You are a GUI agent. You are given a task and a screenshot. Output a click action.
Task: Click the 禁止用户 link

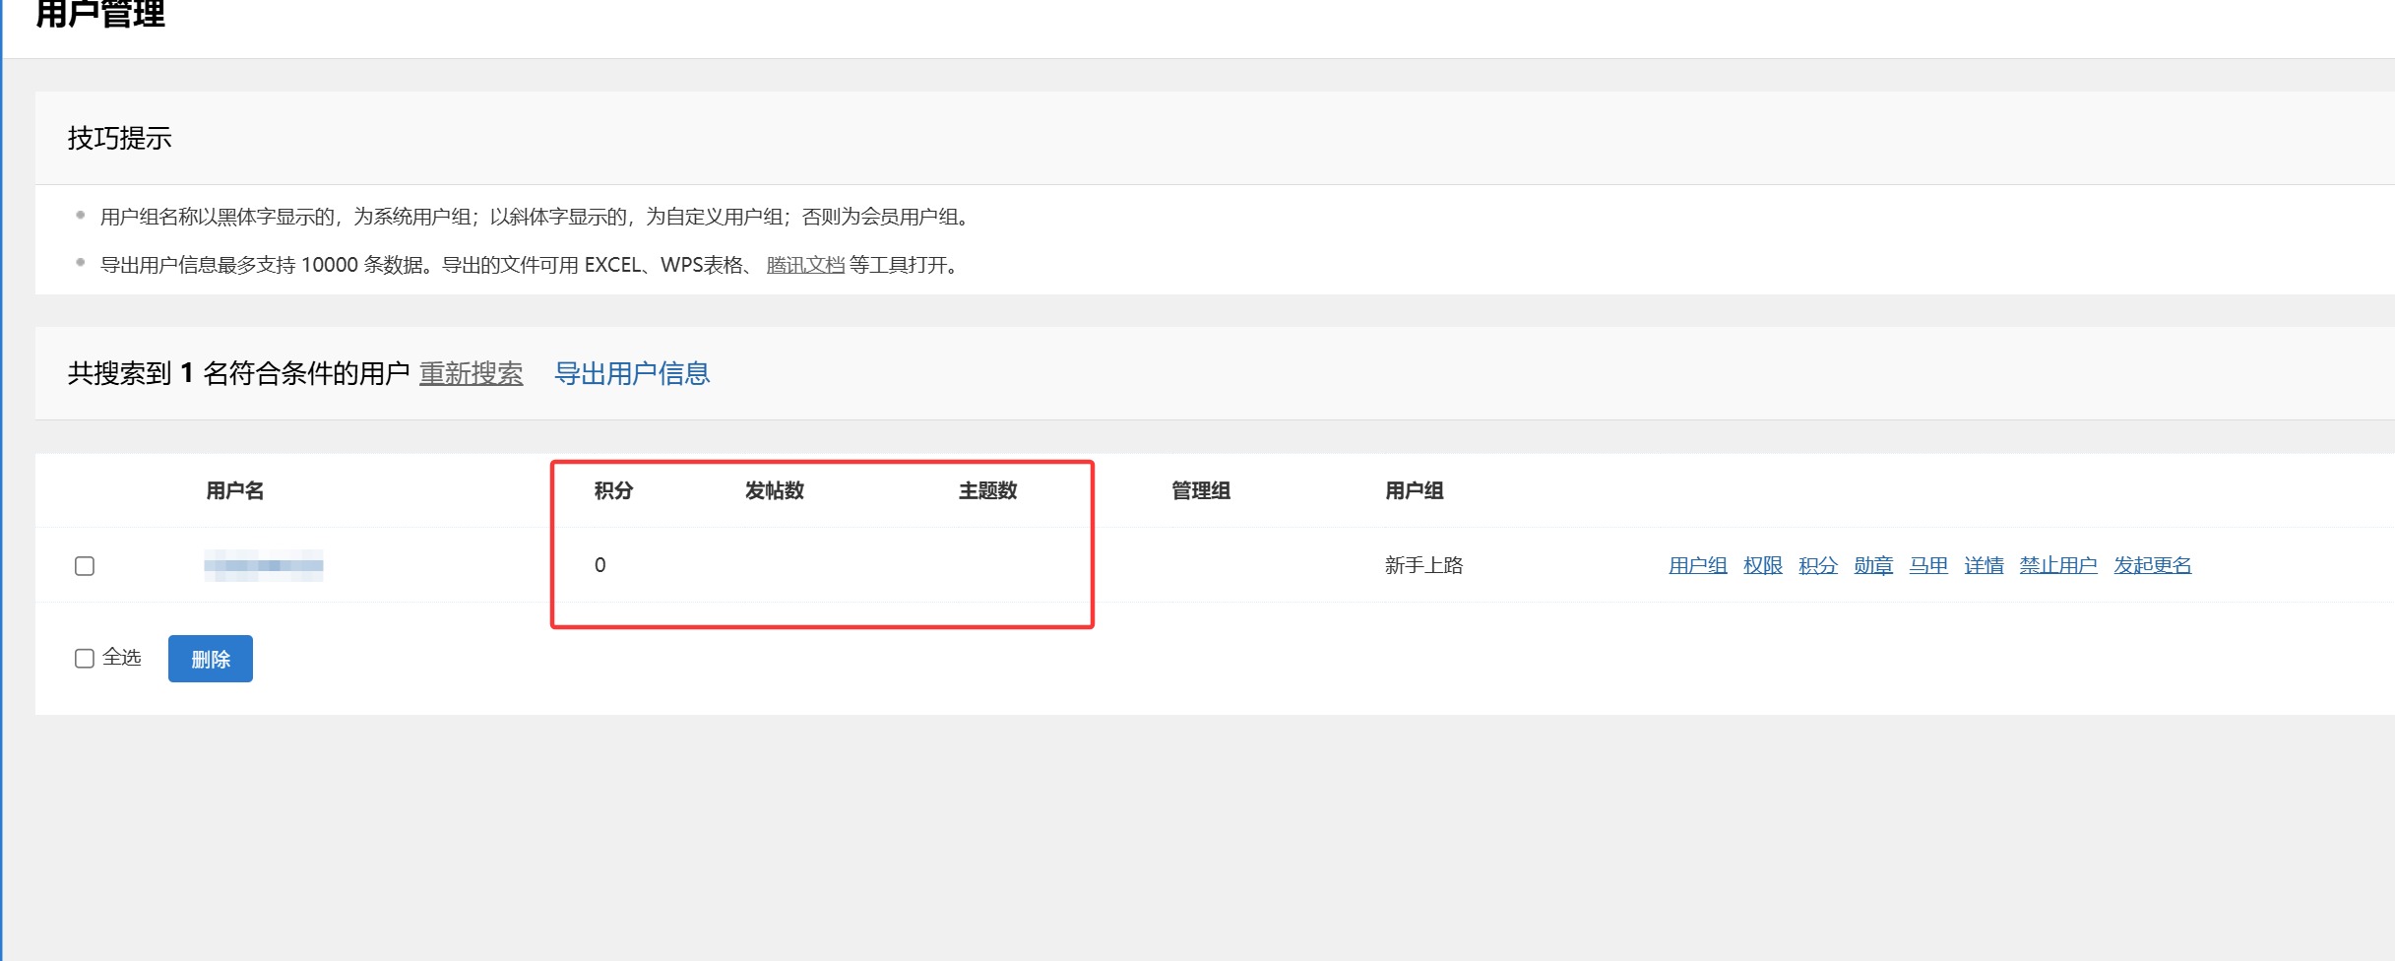coord(2056,565)
